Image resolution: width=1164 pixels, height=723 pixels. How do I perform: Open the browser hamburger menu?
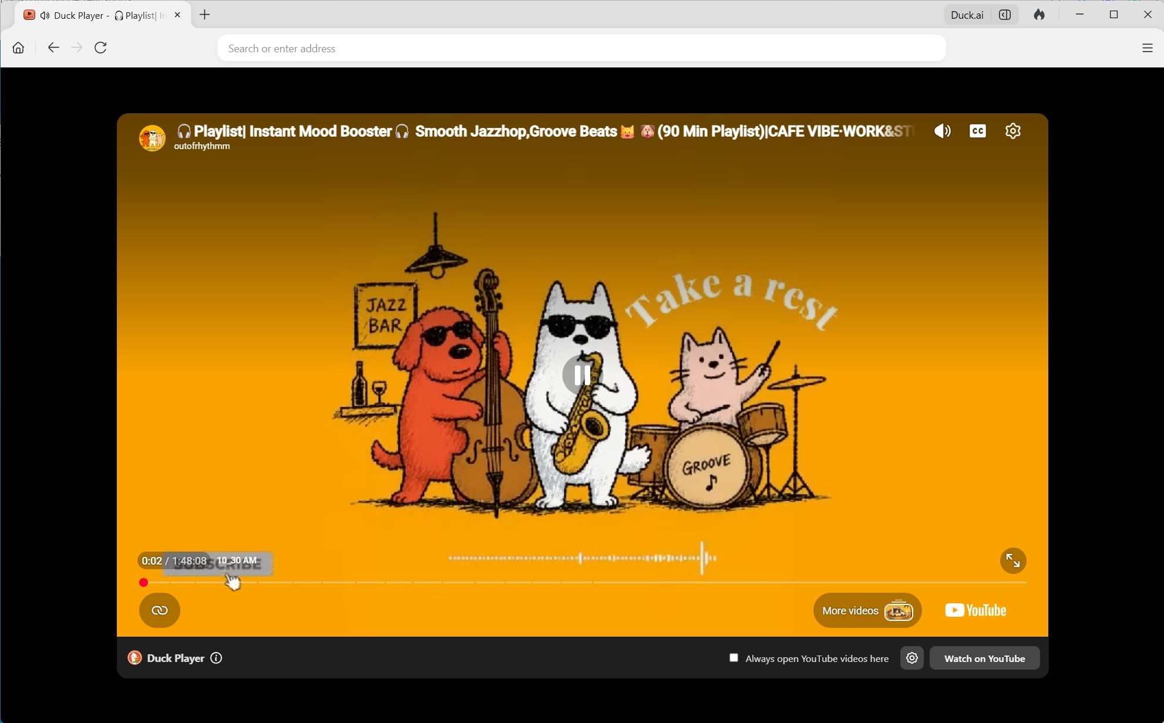(x=1147, y=48)
